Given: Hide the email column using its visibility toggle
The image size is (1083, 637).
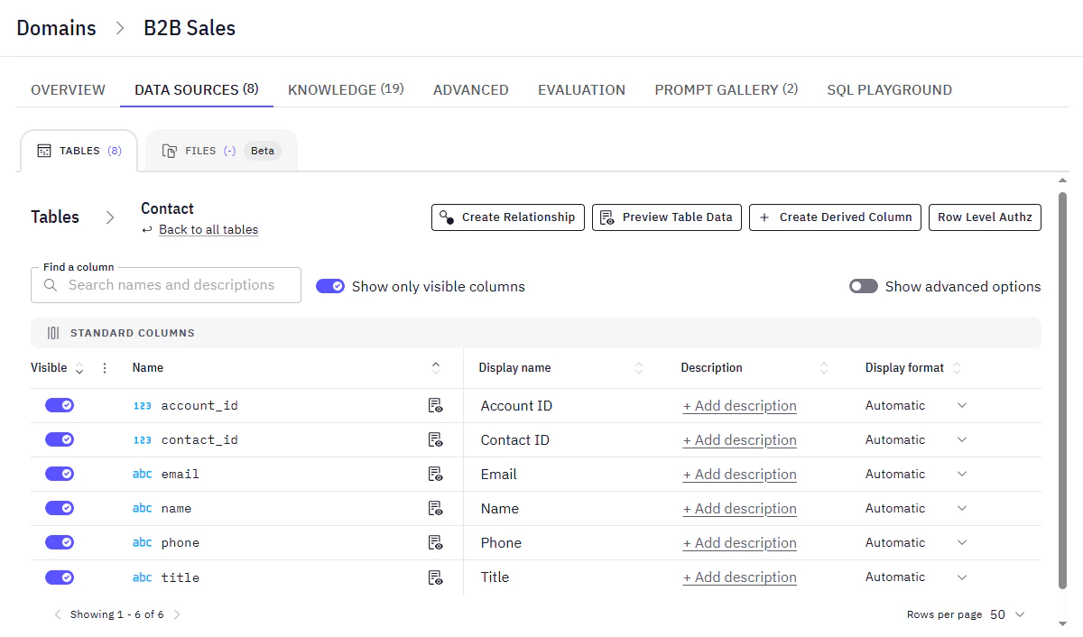Looking at the screenshot, I should point(60,474).
